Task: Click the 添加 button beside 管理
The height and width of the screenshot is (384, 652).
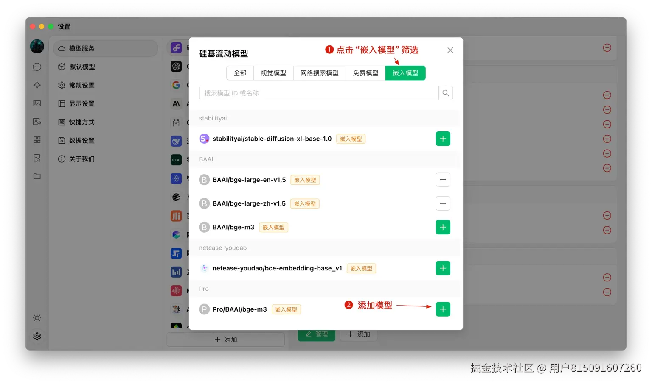Action: coord(359,334)
